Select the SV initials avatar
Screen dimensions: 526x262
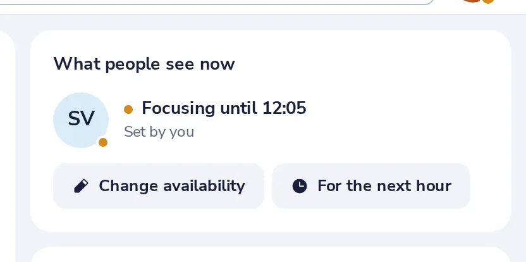(81, 120)
